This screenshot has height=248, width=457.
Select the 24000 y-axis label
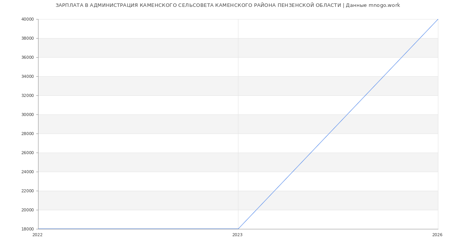pos(28,172)
